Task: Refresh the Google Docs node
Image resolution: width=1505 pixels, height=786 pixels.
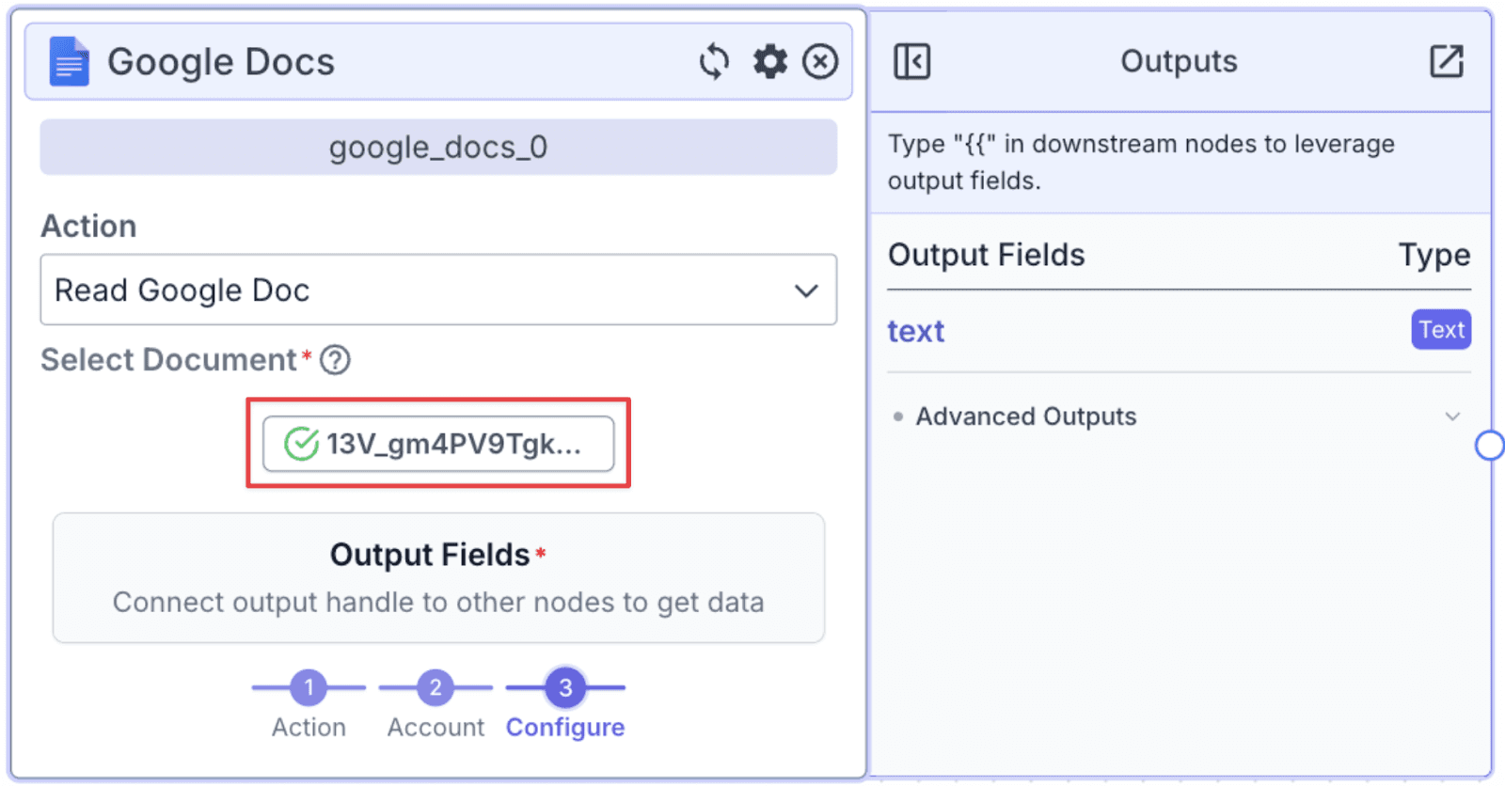Action: (x=714, y=62)
